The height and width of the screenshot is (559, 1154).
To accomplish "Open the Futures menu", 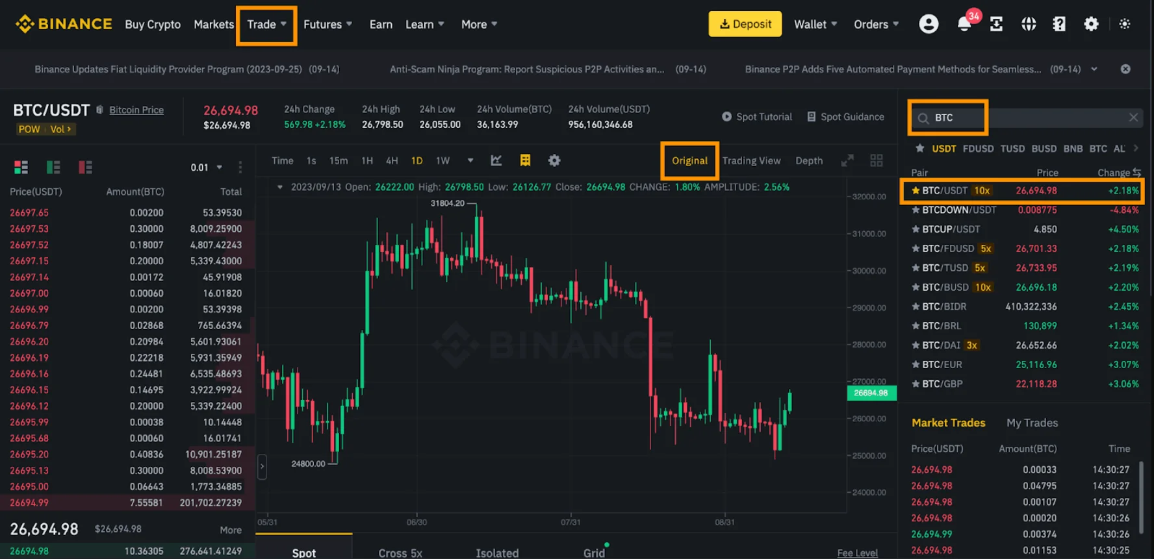I will (x=327, y=25).
